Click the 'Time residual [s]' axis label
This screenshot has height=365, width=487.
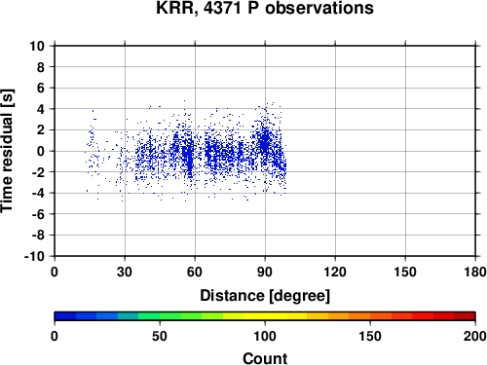coord(8,151)
